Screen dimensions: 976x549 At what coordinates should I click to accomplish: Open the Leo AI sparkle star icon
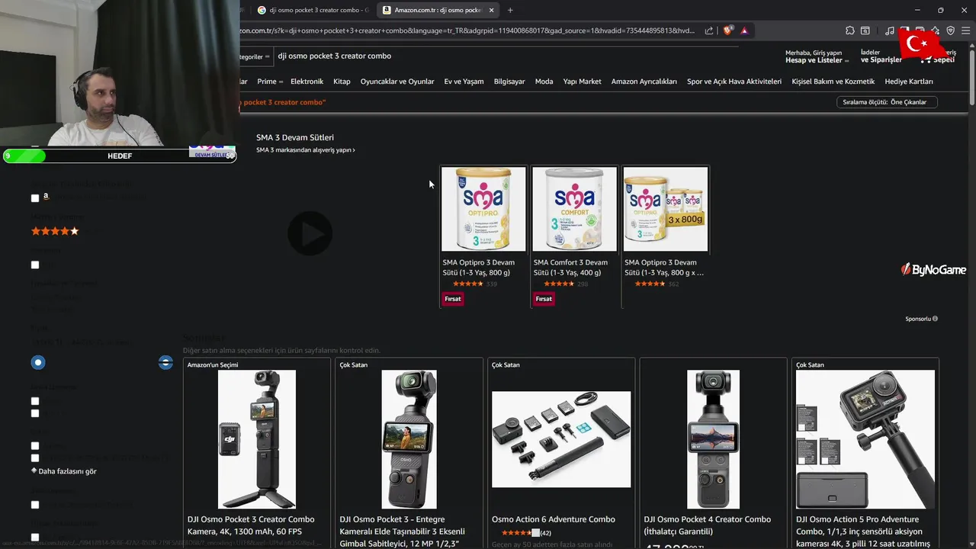[x=935, y=30]
